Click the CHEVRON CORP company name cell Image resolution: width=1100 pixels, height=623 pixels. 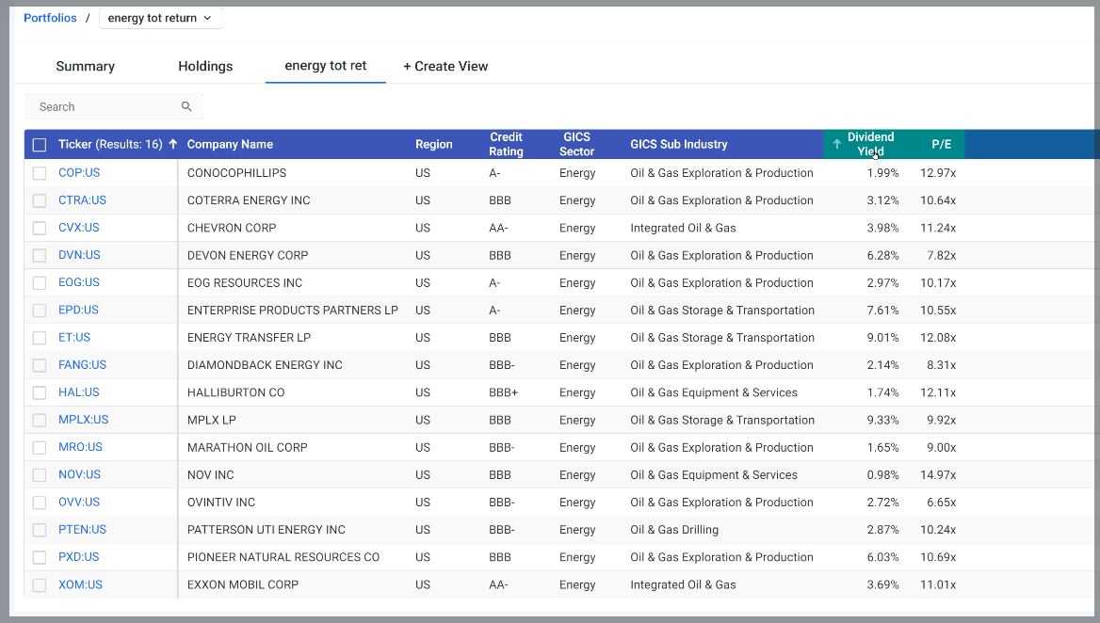tap(232, 228)
